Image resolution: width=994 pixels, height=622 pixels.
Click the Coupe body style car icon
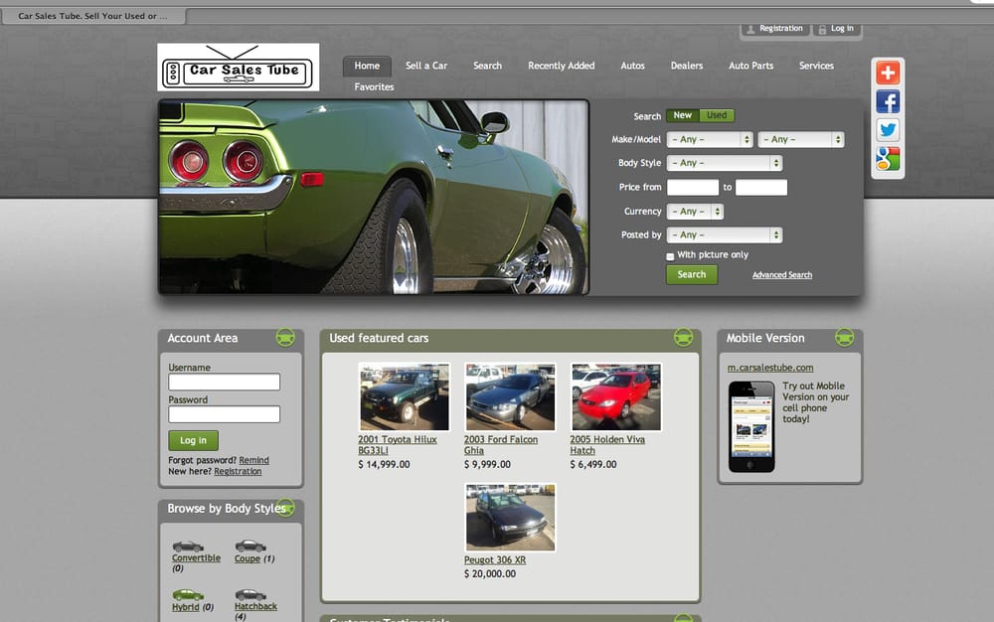pyautogui.click(x=249, y=545)
